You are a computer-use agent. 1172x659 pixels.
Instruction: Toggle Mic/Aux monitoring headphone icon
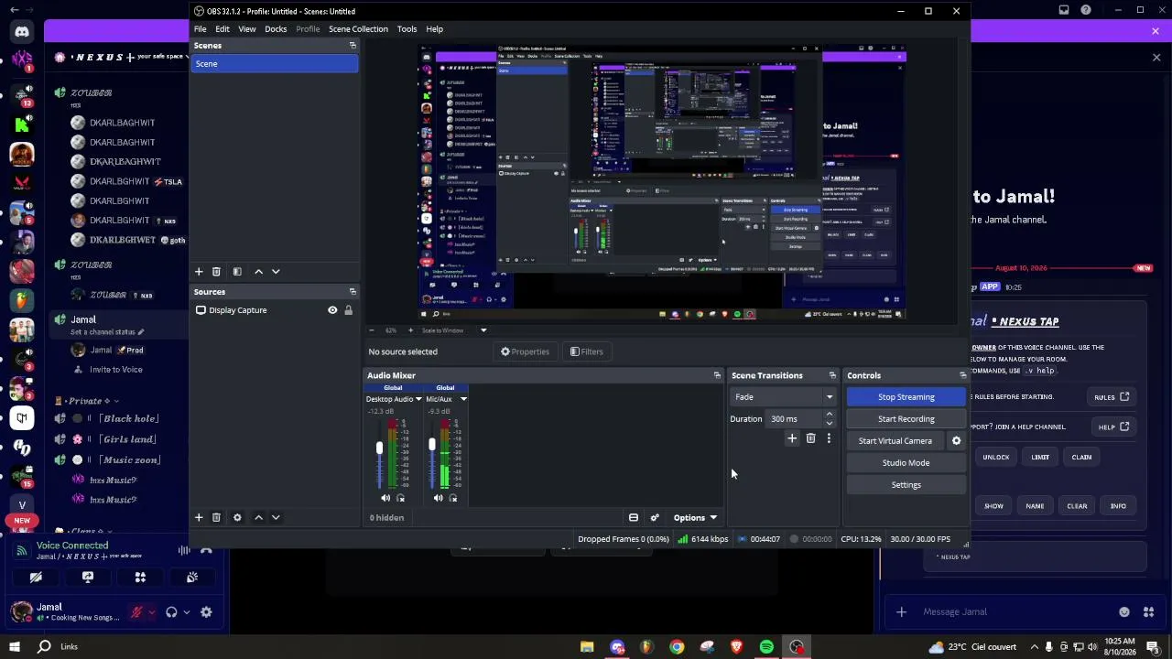pyautogui.click(x=453, y=499)
